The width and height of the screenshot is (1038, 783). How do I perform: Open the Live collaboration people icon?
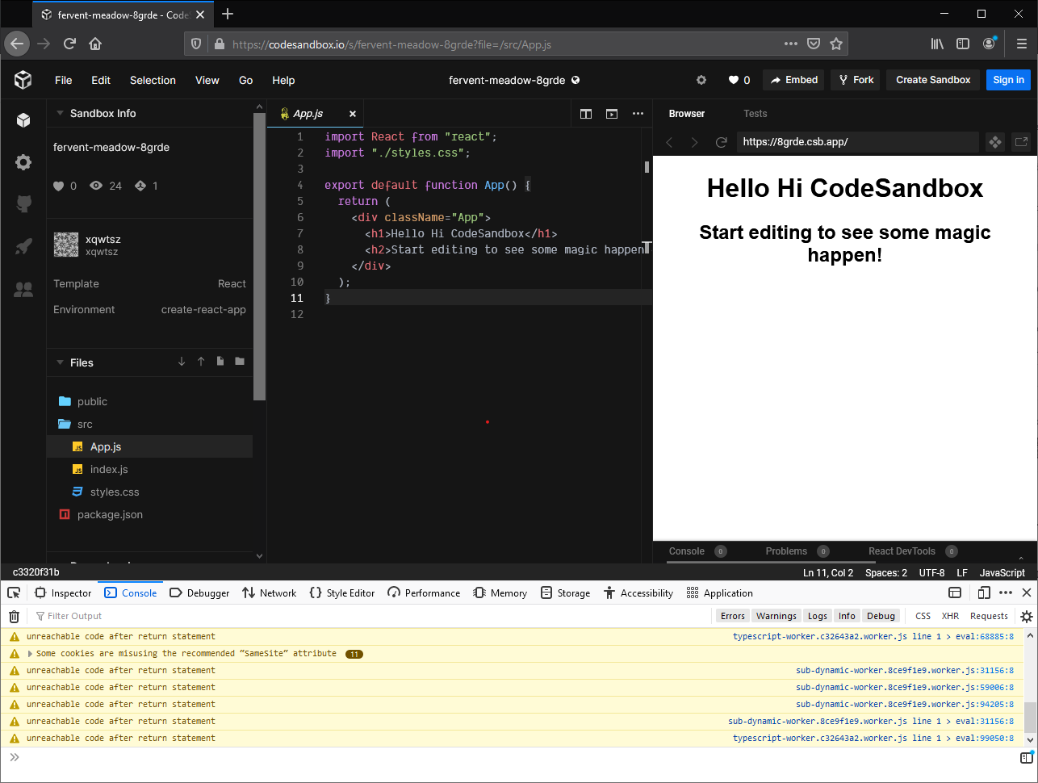pos(23,288)
